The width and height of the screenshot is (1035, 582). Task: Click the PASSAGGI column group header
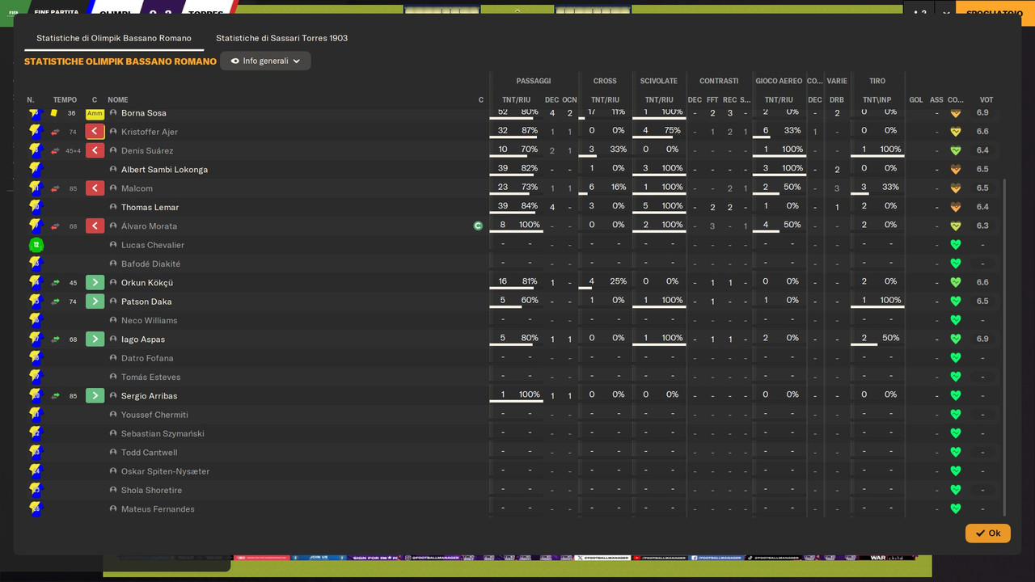point(534,81)
